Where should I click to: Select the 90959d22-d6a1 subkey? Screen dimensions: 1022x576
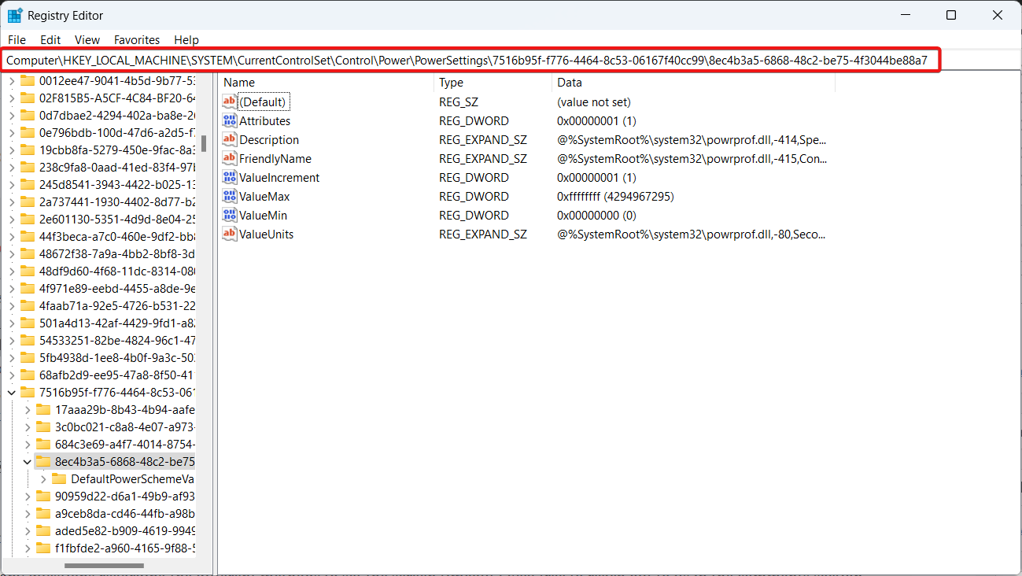click(124, 496)
